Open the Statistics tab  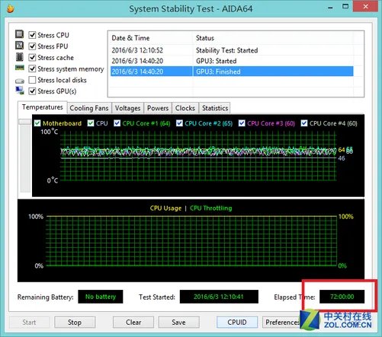click(215, 108)
